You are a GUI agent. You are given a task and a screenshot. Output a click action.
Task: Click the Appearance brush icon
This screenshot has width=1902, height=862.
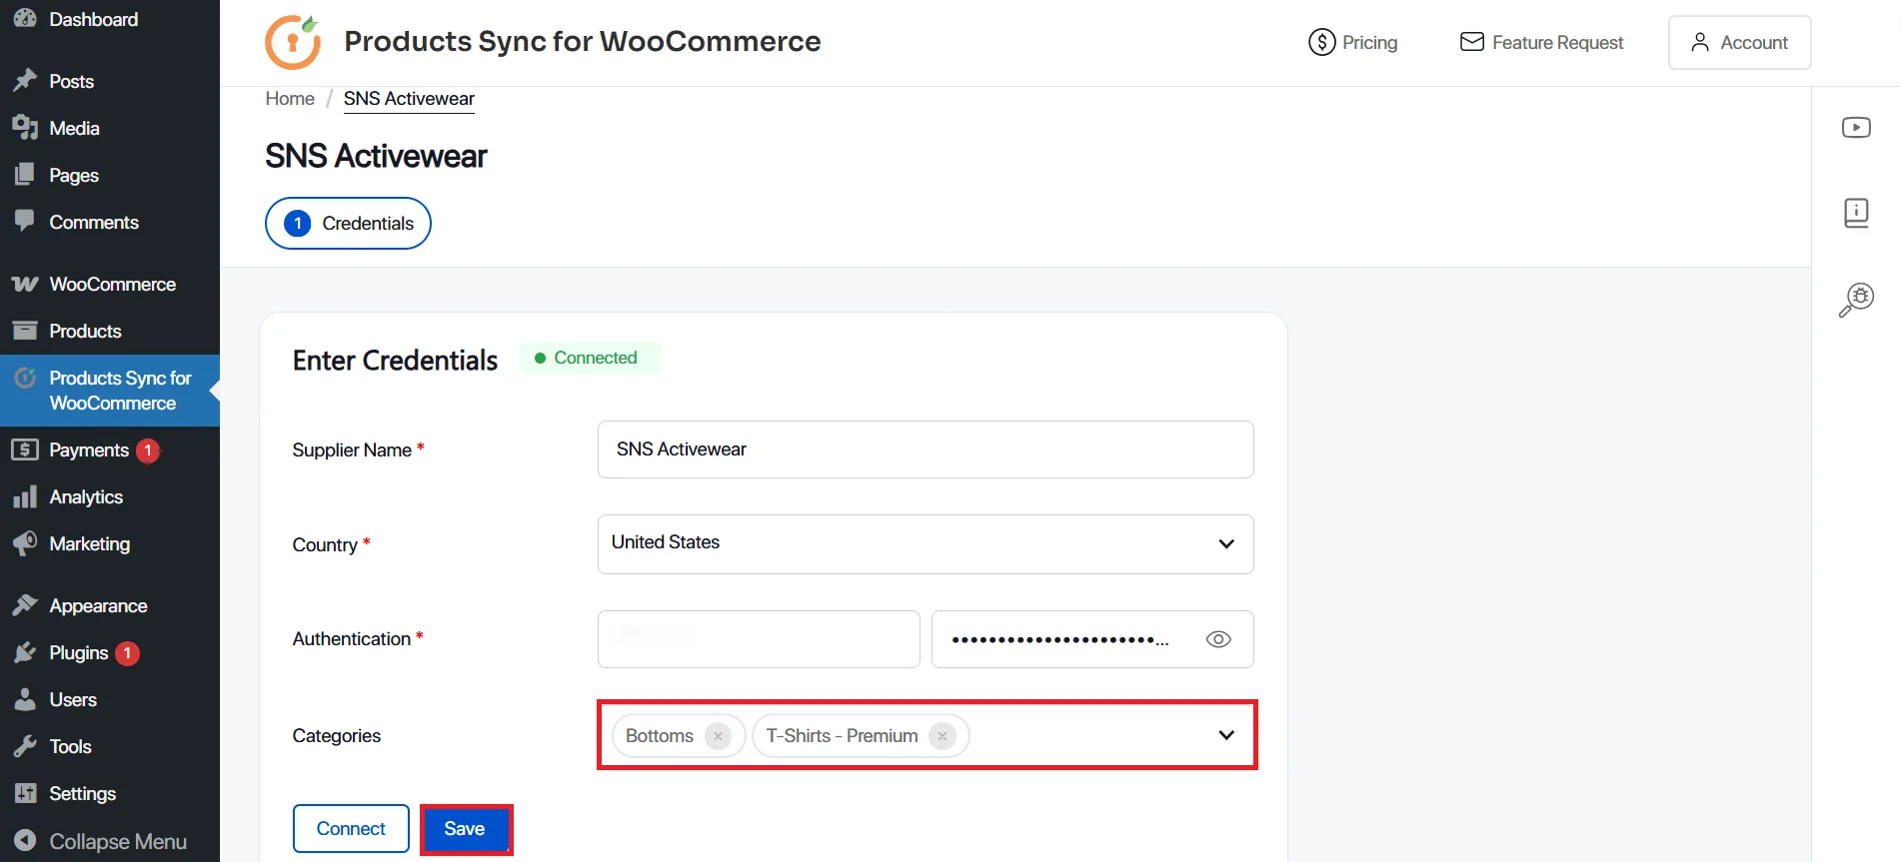pos(25,605)
